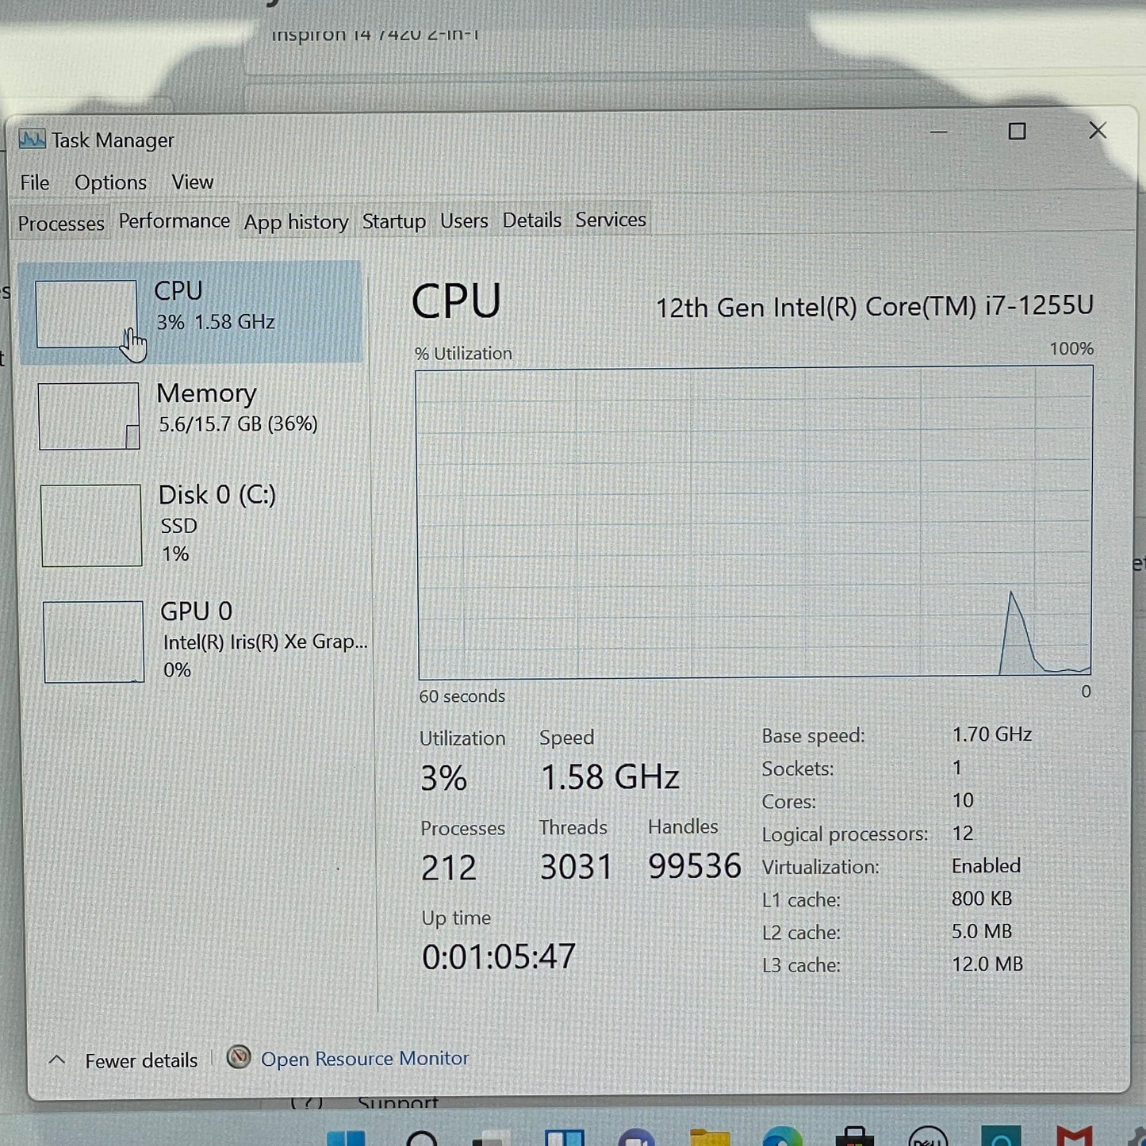
Task: Open the Details tab
Action: click(531, 220)
